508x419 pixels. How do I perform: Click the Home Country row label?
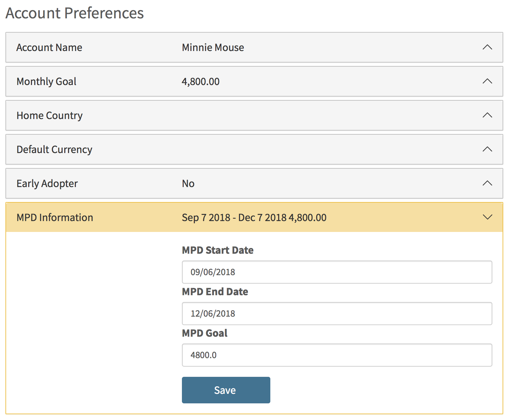pyautogui.click(x=50, y=116)
